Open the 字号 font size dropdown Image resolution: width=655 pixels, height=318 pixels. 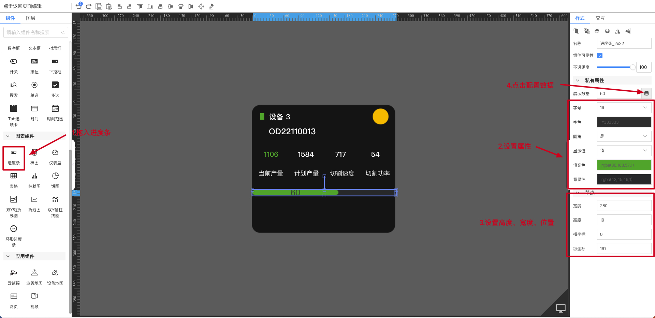[624, 108]
